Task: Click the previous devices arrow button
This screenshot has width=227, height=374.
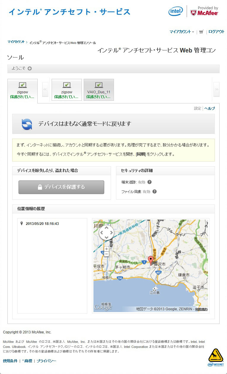Action: click(x=45, y=89)
